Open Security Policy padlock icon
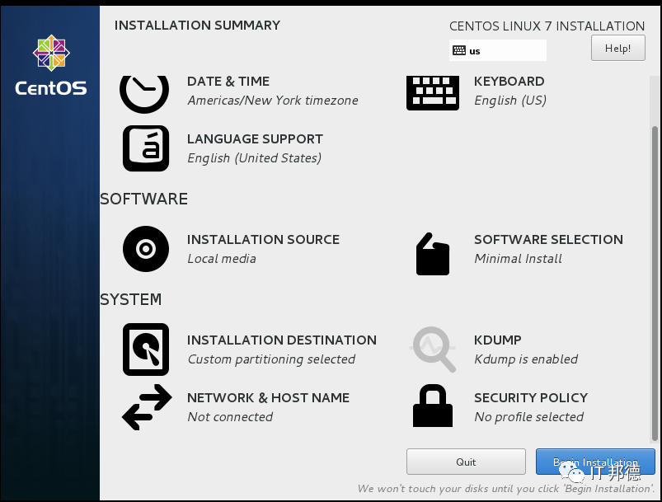Image resolution: width=662 pixels, height=502 pixels. pyautogui.click(x=433, y=406)
